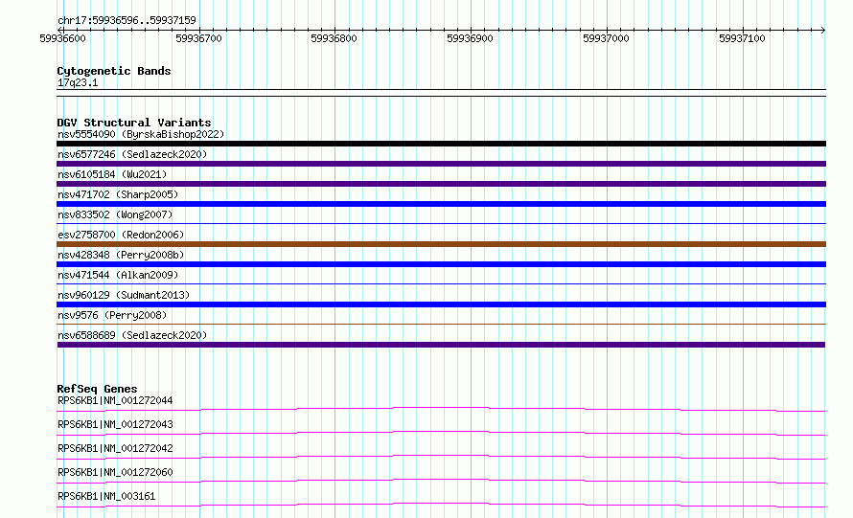Click ruler position label 59936900
853x518 pixels.
tap(470, 38)
